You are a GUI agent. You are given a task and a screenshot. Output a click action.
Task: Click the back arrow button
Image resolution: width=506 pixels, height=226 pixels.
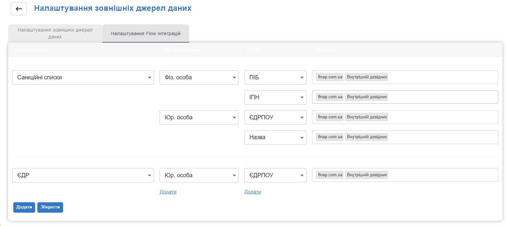[19, 9]
